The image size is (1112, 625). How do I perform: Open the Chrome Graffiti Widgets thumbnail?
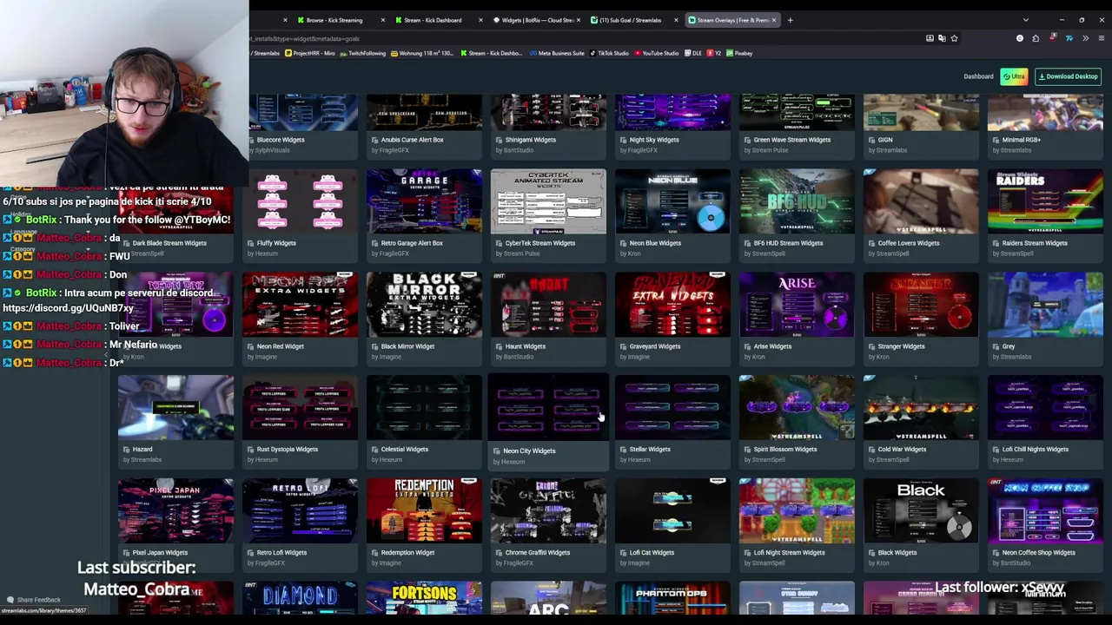pyautogui.click(x=548, y=511)
